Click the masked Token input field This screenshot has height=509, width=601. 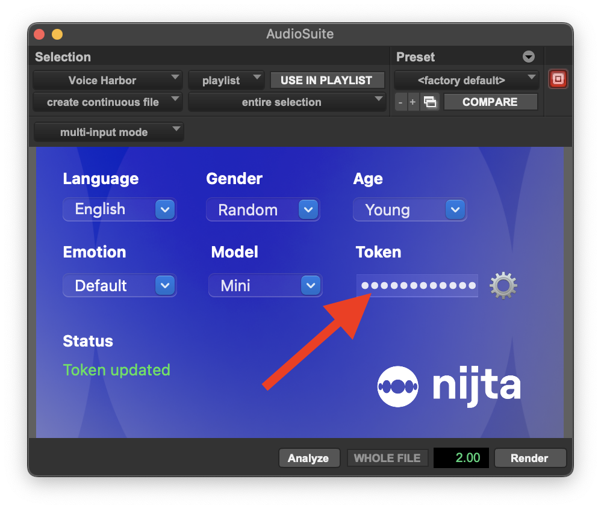click(417, 285)
